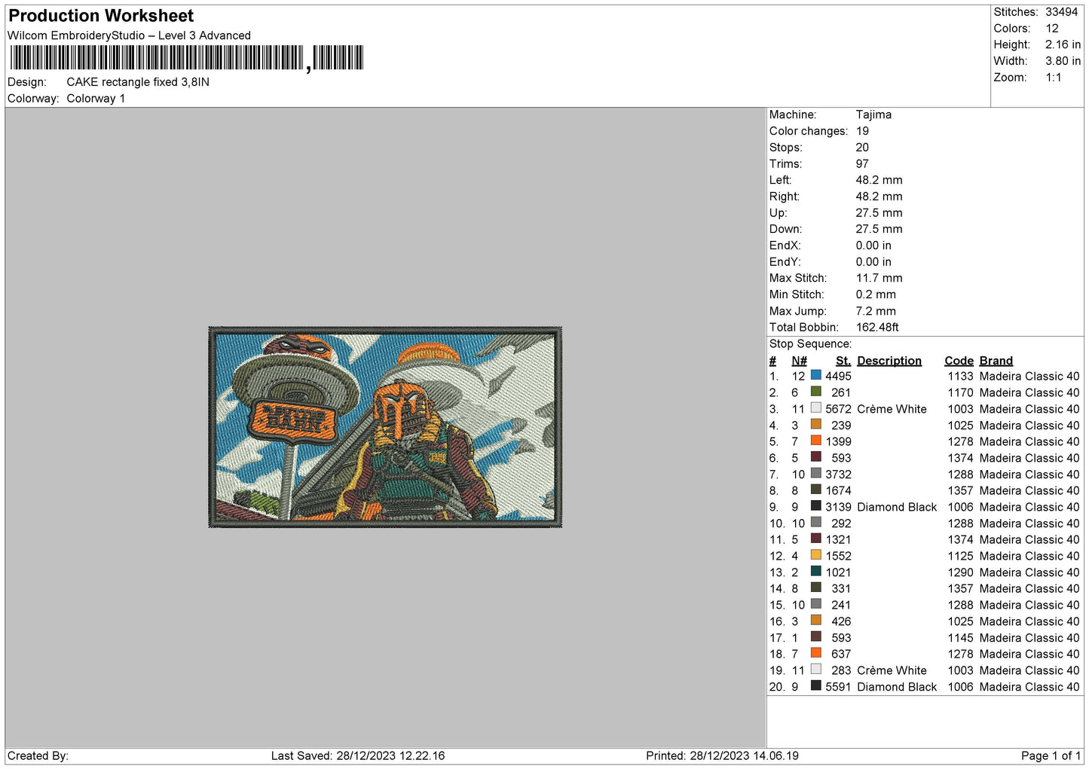This screenshot has height=769, width=1089.
Task: Click the embroidered patch design preview
Action: click(385, 427)
